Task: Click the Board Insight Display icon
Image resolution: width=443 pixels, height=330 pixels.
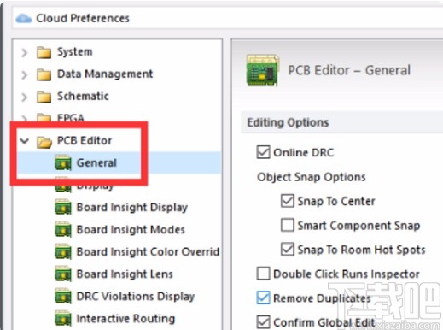Action: coord(63,207)
